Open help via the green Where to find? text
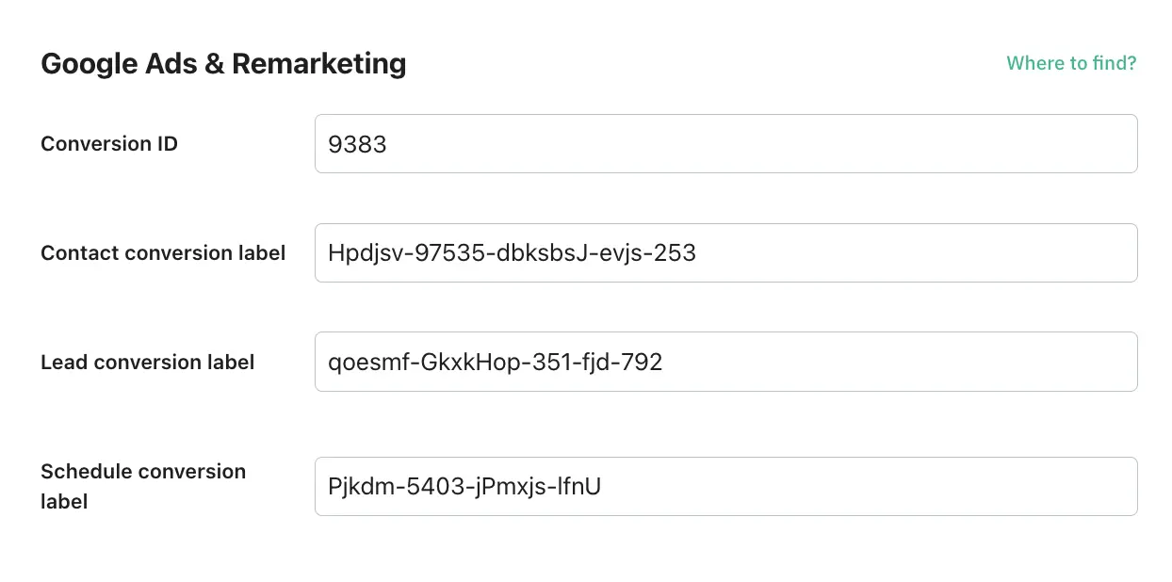 click(x=1071, y=63)
